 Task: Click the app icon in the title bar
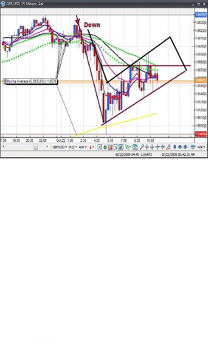point(3,4)
